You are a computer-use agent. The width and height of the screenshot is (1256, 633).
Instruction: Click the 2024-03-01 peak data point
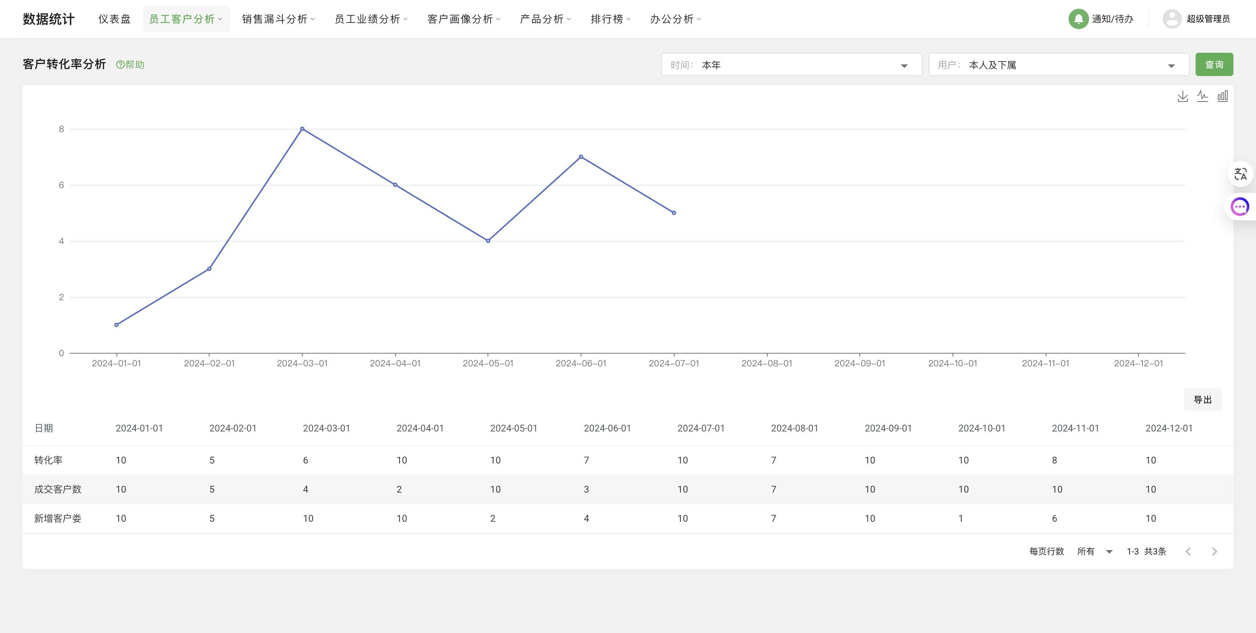point(302,129)
